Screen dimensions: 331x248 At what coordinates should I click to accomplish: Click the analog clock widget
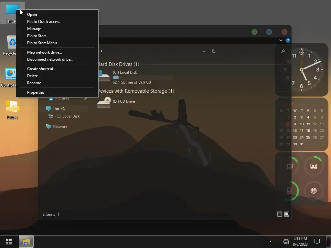coord(302,70)
